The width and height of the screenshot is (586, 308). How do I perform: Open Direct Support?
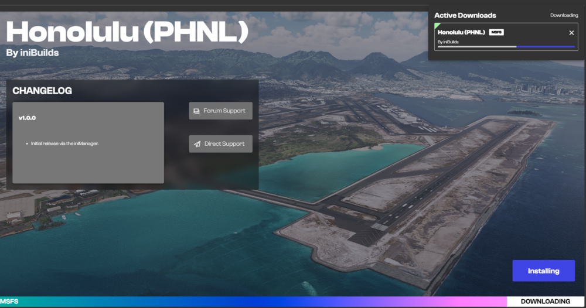[x=220, y=144]
